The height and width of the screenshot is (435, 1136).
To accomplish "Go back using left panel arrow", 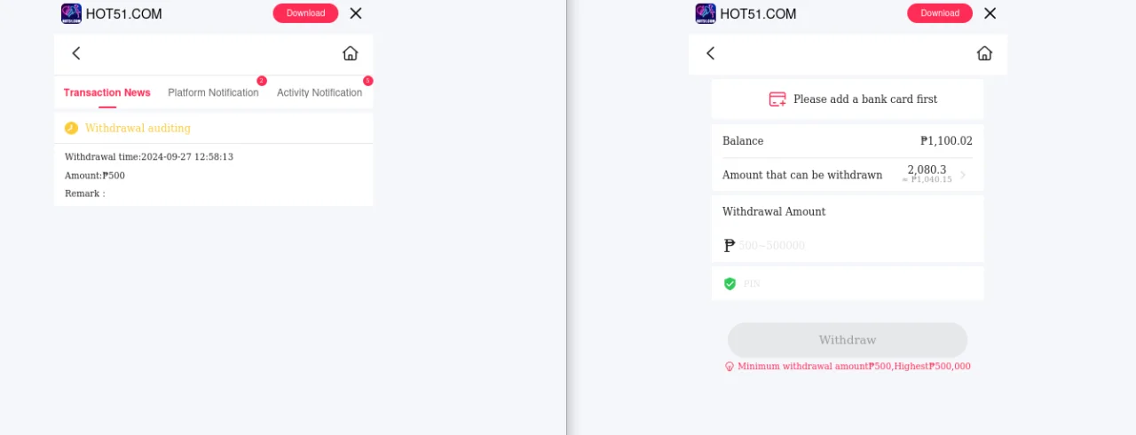I will coord(76,53).
